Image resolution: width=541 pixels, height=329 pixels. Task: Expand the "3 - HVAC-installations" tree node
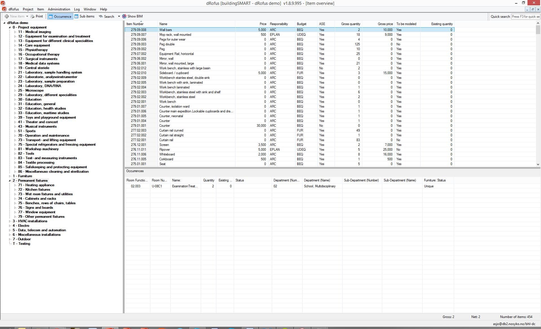pos(9,221)
